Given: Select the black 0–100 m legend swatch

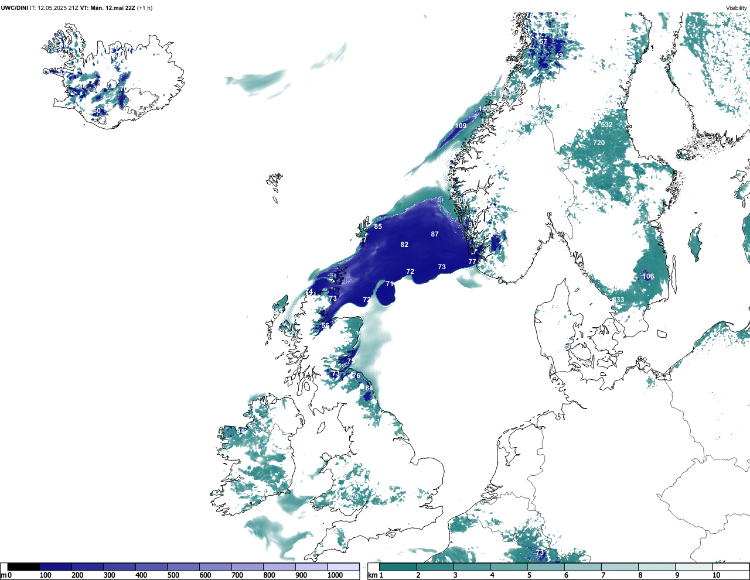Looking at the screenshot, I should click(x=23, y=567).
